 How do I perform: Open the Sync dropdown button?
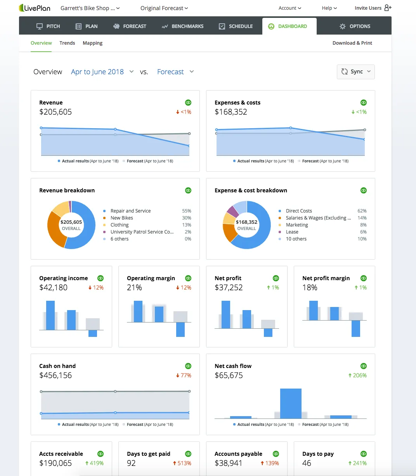point(356,72)
